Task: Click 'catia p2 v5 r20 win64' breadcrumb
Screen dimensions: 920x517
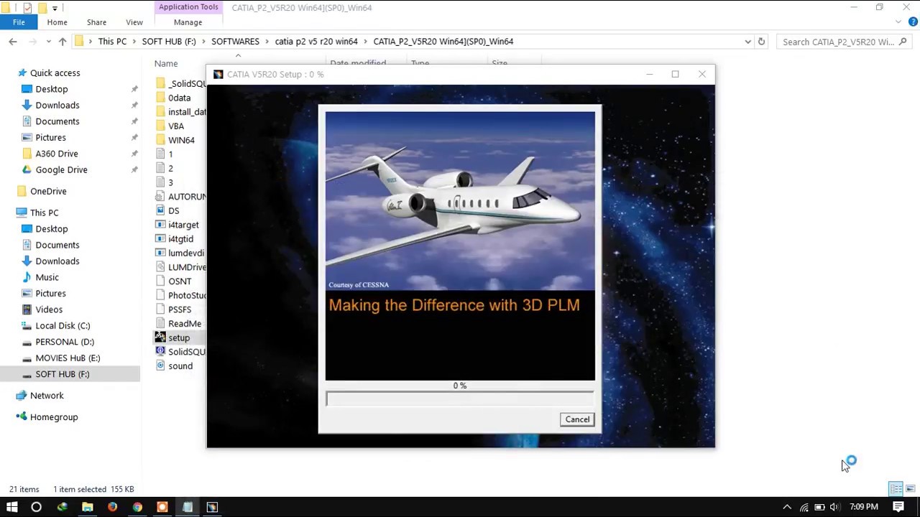Action: (x=316, y=42)
